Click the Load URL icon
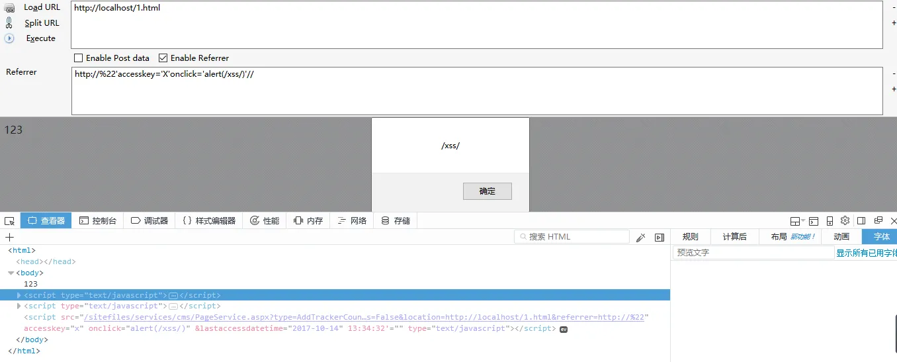 (9, 7)
